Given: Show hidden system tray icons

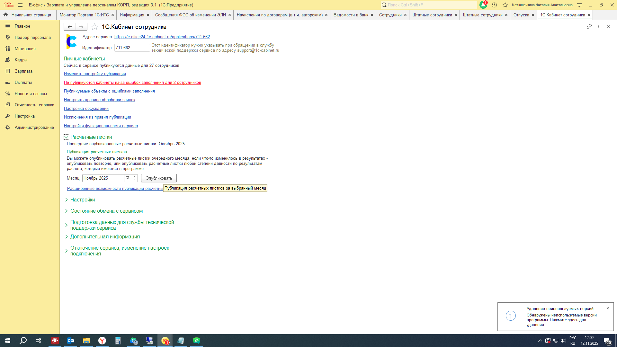Looking at the screenshot, I should (540, 341).
